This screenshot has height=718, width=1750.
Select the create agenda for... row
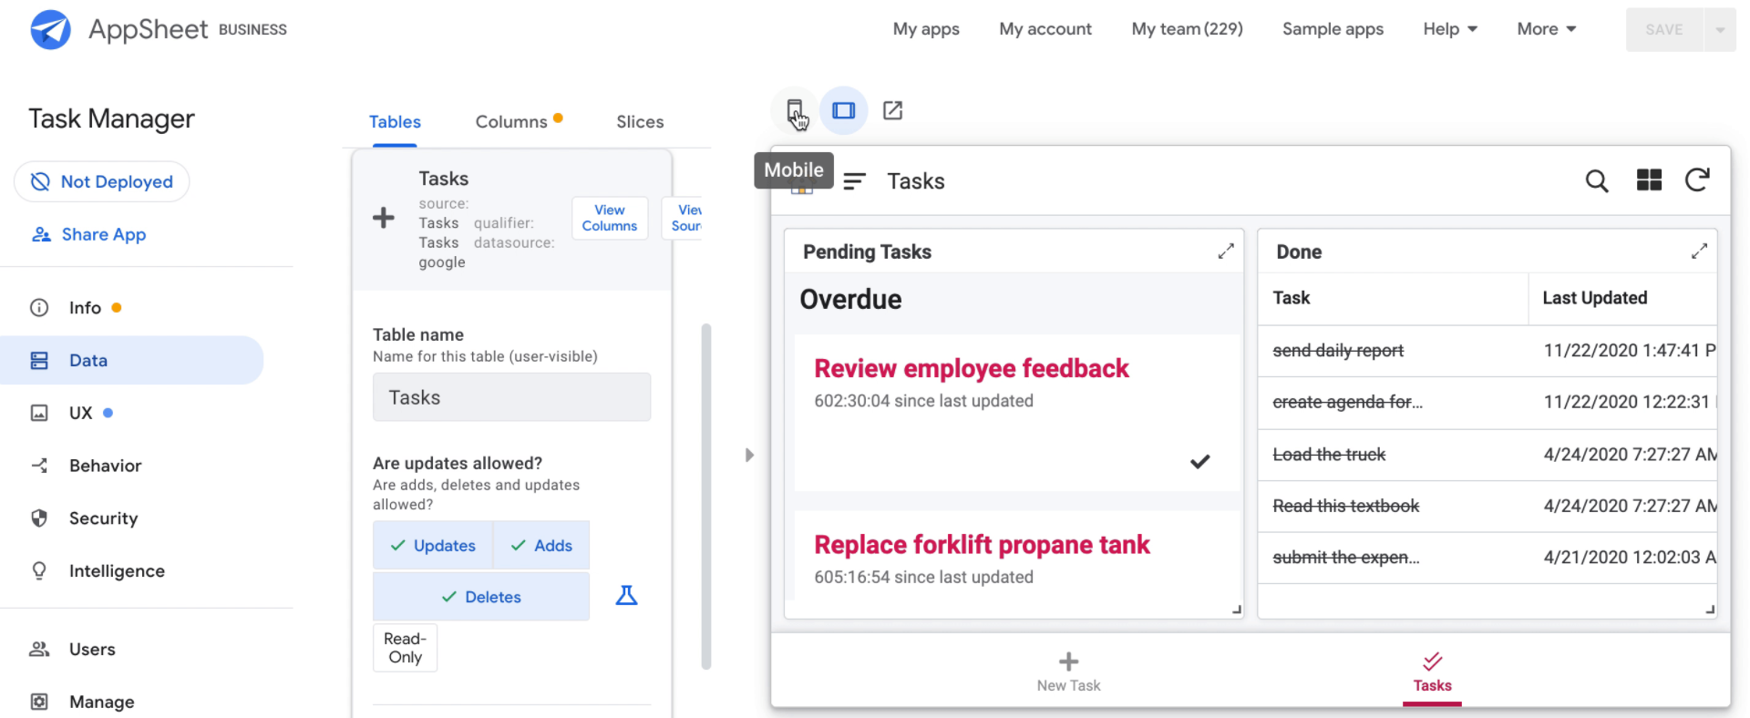1487,402
